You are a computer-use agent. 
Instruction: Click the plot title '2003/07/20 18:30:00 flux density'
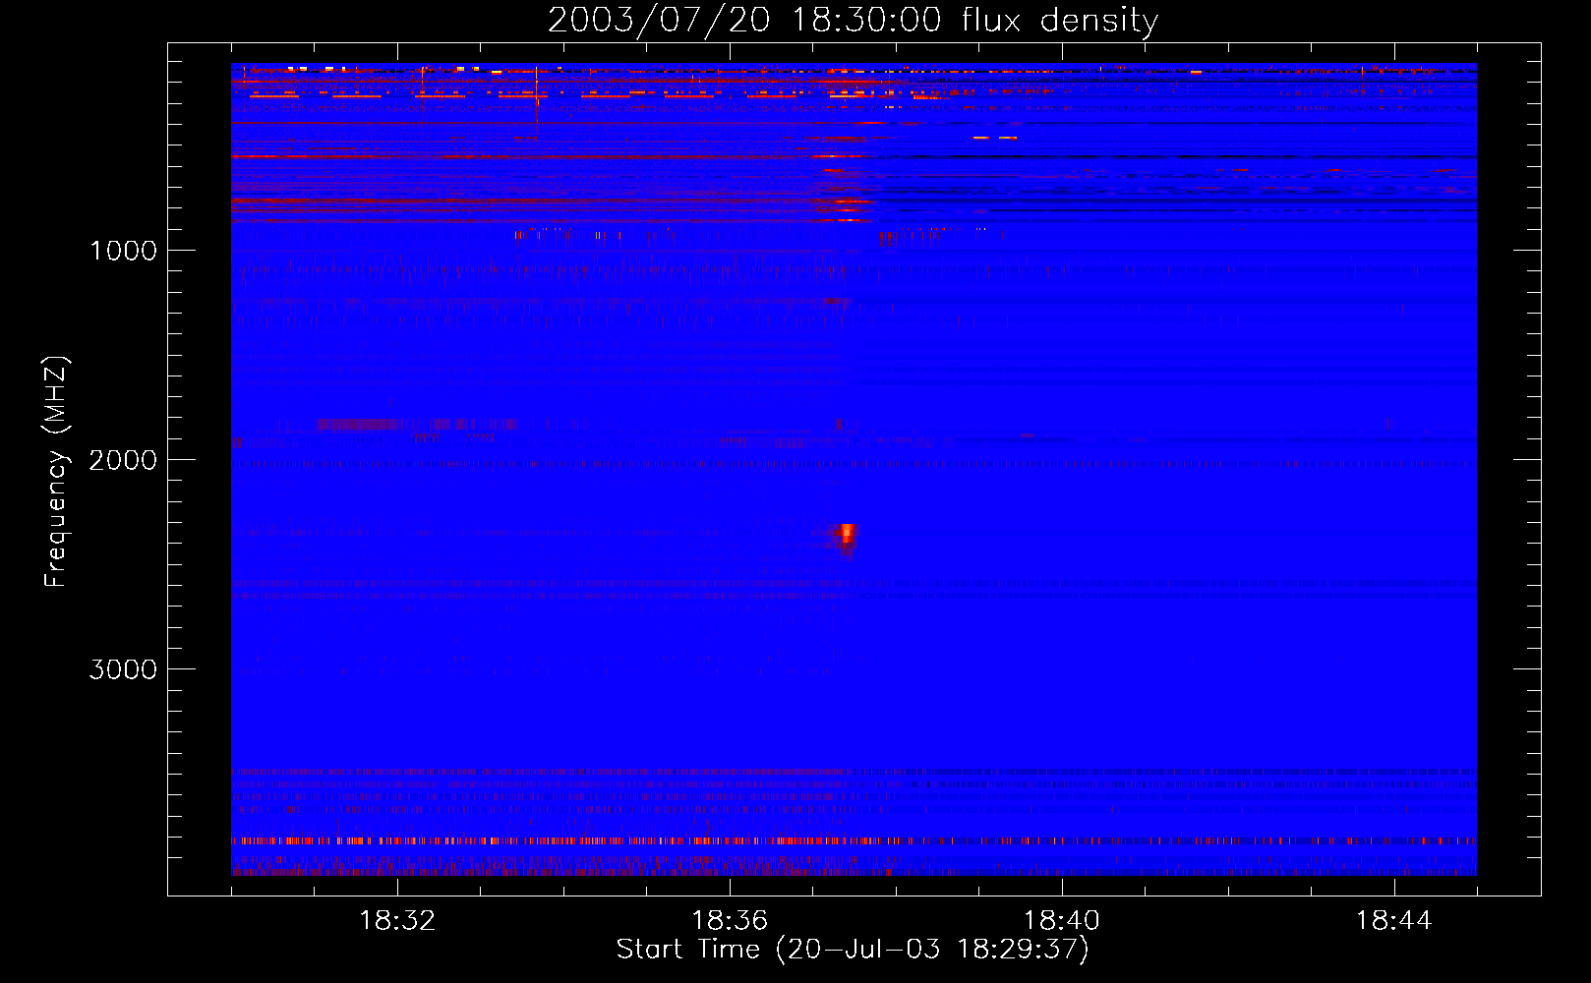pyautogui.click(x=853, y=20)
